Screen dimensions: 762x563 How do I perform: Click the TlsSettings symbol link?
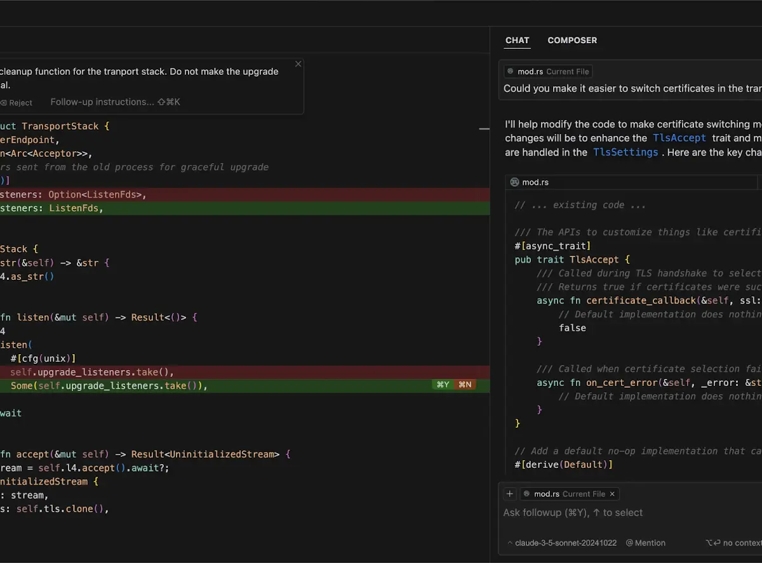(625, 152)
